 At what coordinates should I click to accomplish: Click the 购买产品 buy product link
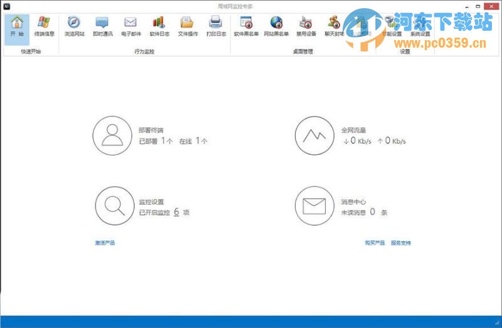375,243
